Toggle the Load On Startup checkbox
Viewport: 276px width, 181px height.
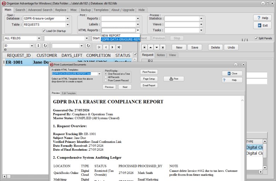tap(44, 31)
